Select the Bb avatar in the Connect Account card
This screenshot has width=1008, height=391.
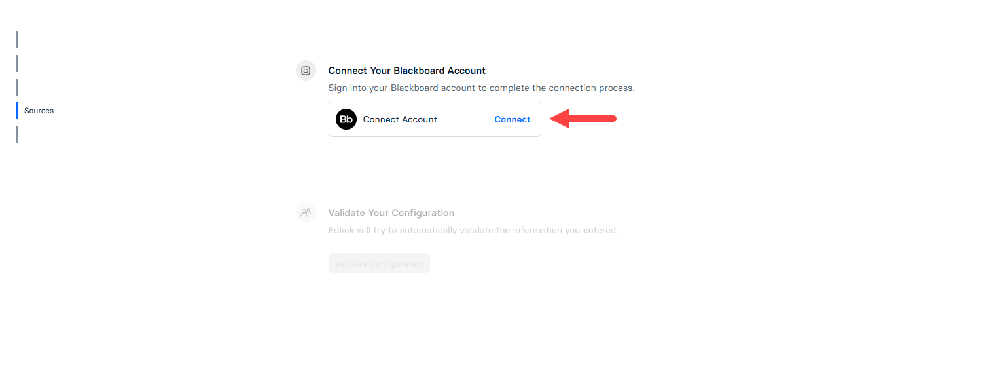pos(346,119)
